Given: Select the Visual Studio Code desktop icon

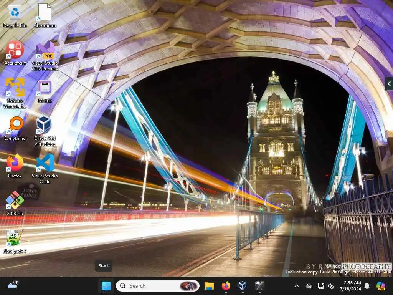Looking at the screenshot, I should coord(45,169).
